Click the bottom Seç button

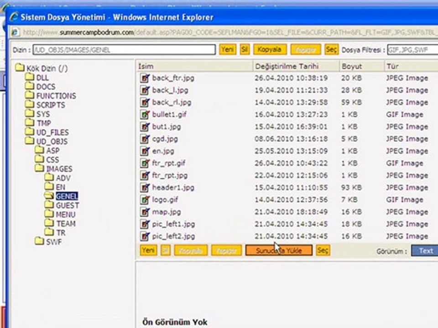click(323, 250)
